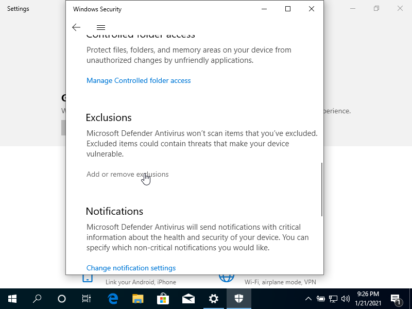Open the Windows Start menu

coord(12,299)
